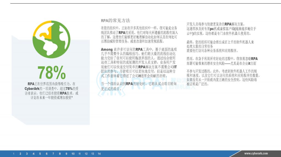Select paragraph beginning "开发人员将参与创建"
The height and width of the screenshot is (157, 281).
[221, 29]
